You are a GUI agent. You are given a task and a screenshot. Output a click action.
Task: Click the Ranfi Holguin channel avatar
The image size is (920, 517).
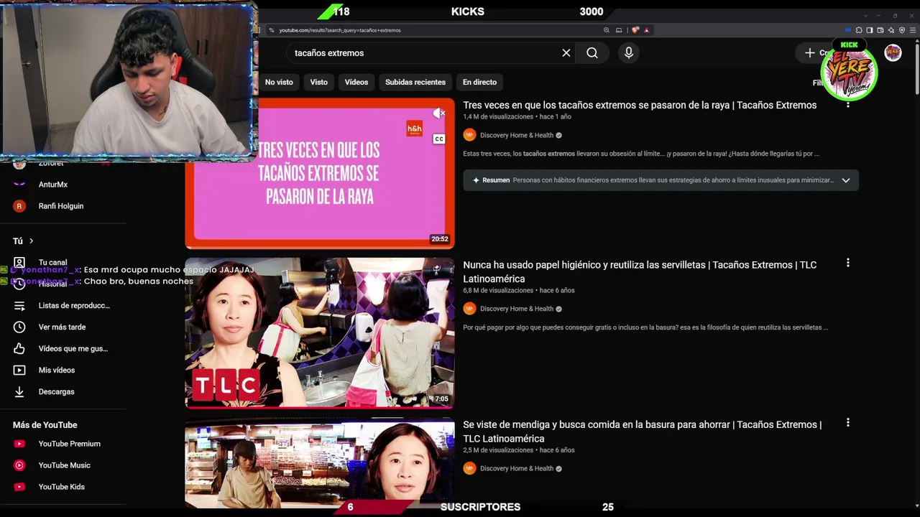tap(19, 206)
